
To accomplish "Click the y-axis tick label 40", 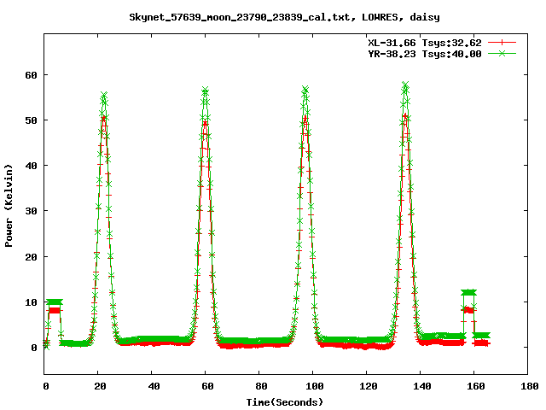I will click(31, 166).
